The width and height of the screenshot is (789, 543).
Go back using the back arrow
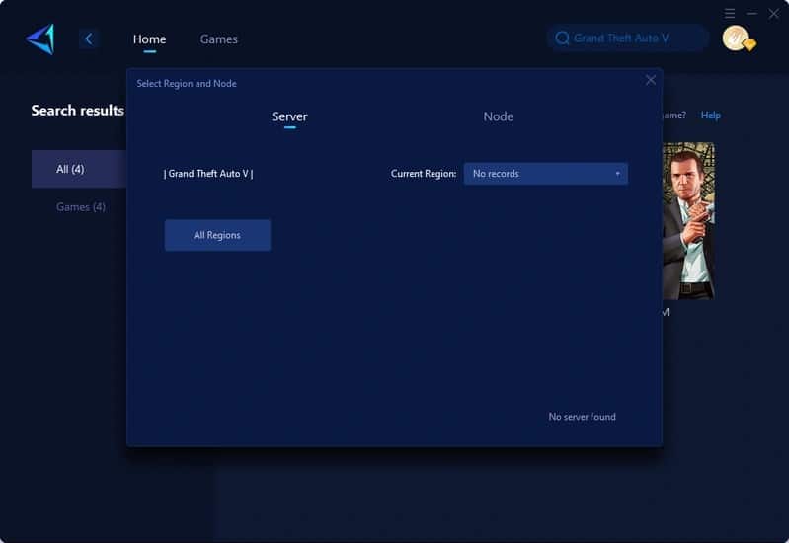click(89, 39)
